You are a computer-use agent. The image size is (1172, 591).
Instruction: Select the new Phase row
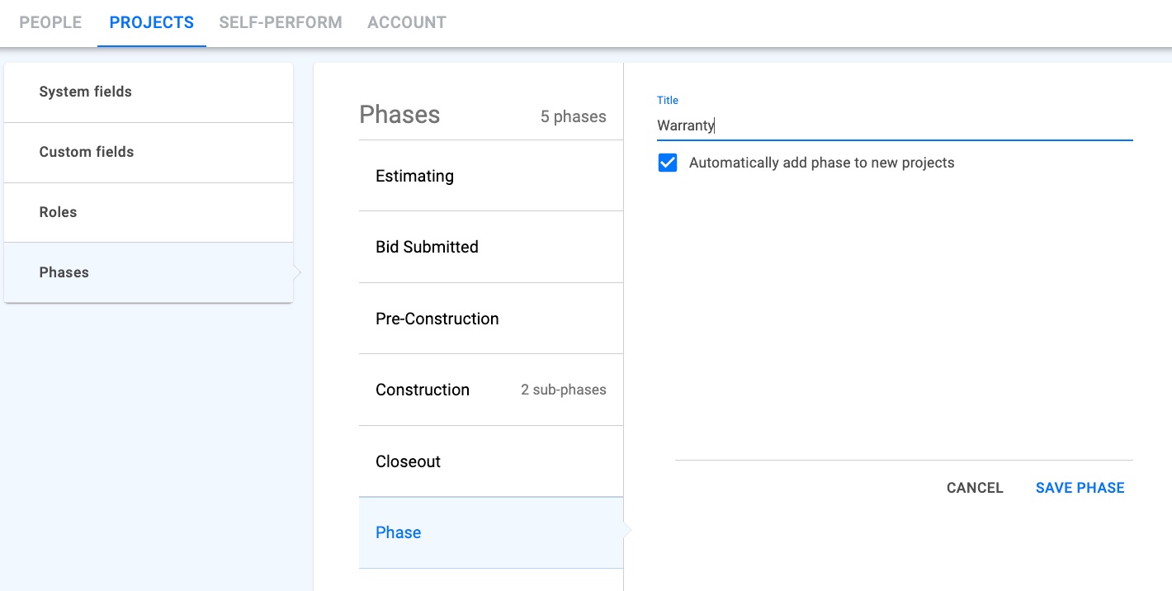pyautogui.click(x=491, y=532)
